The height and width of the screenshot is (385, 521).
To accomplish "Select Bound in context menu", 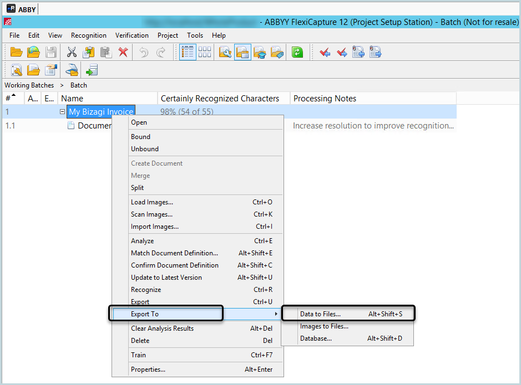I will pos(198,137).
